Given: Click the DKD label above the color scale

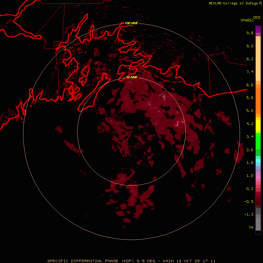Looking at the screenshot, I should 257,18.
